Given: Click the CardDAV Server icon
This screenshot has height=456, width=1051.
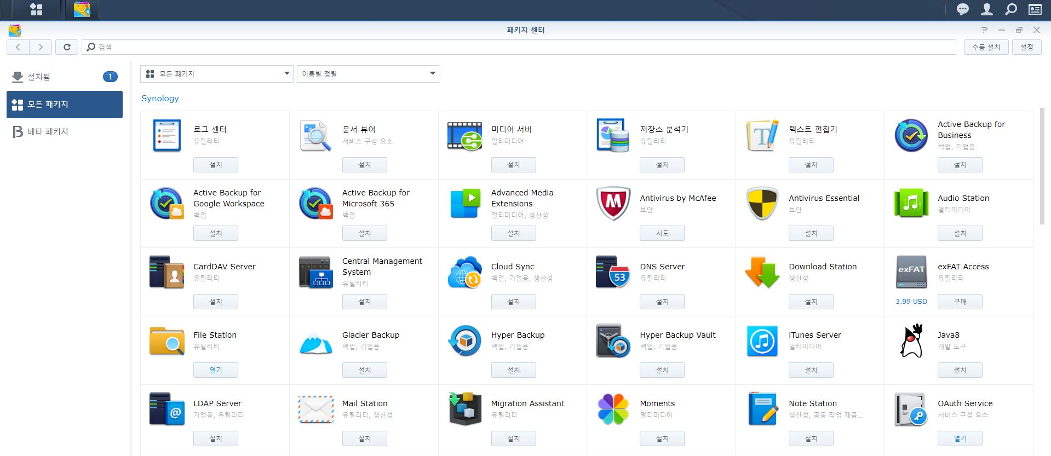Looking at the screenshot, I should click(167, 272).
